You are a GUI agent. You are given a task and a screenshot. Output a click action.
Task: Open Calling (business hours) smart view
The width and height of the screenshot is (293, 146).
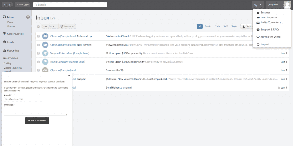point(13,69)
